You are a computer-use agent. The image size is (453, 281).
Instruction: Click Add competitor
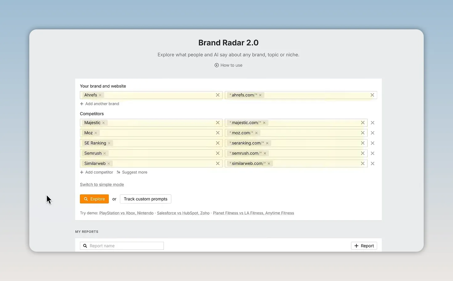pyautogui.click(x=96, y=172)
